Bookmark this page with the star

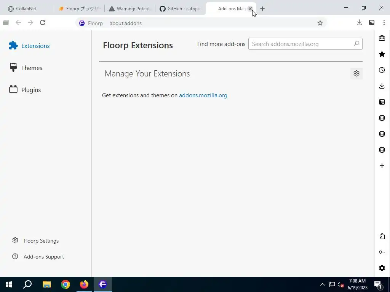pyautogui.click(x=320, y=23)
